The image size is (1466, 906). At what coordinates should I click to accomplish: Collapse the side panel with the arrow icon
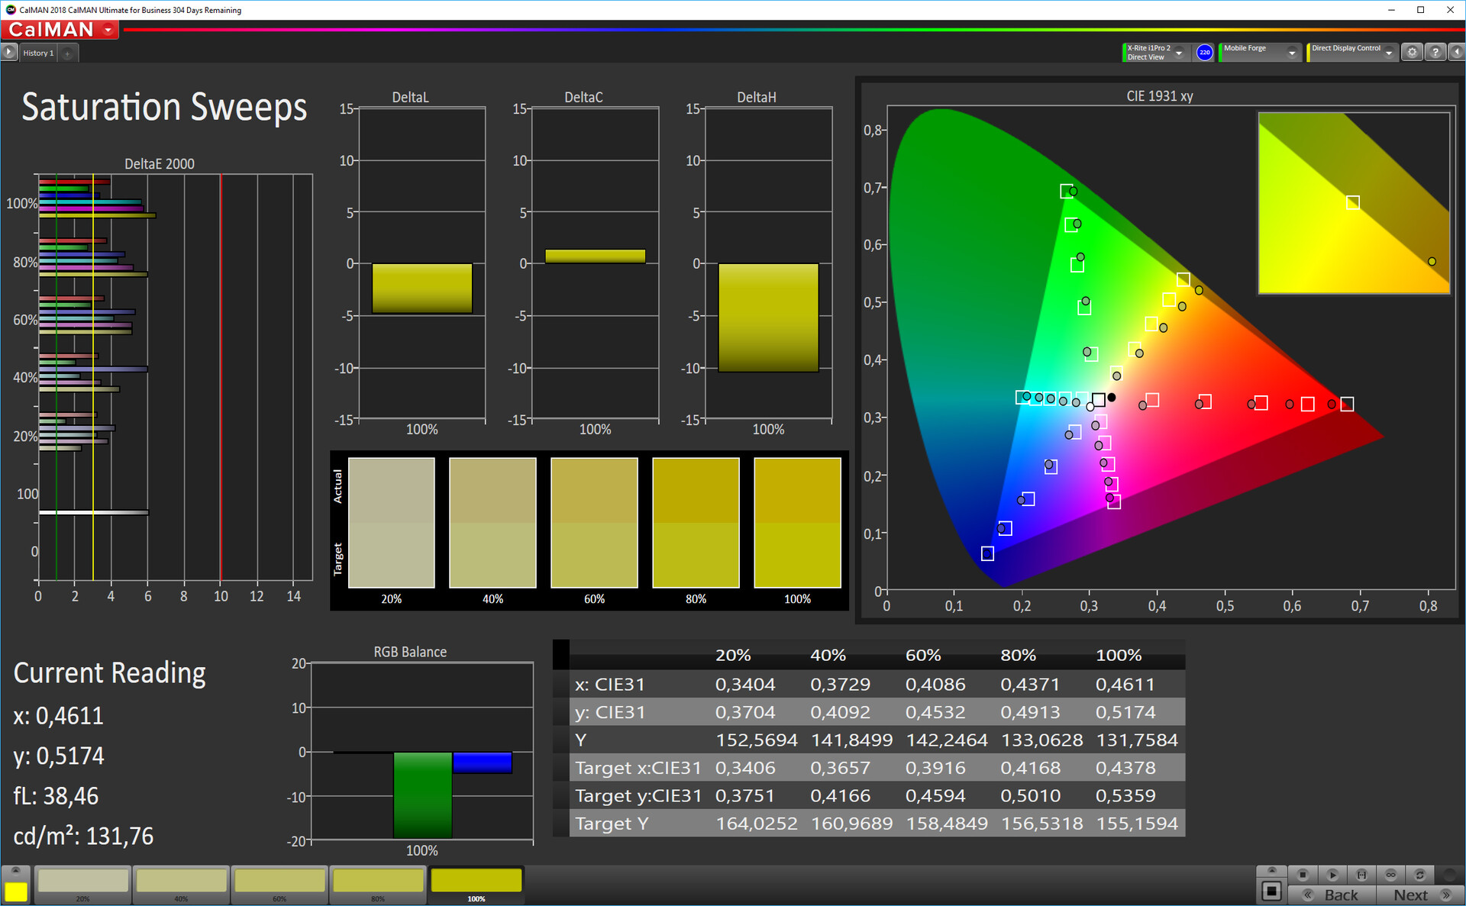tap(1456, 53)
